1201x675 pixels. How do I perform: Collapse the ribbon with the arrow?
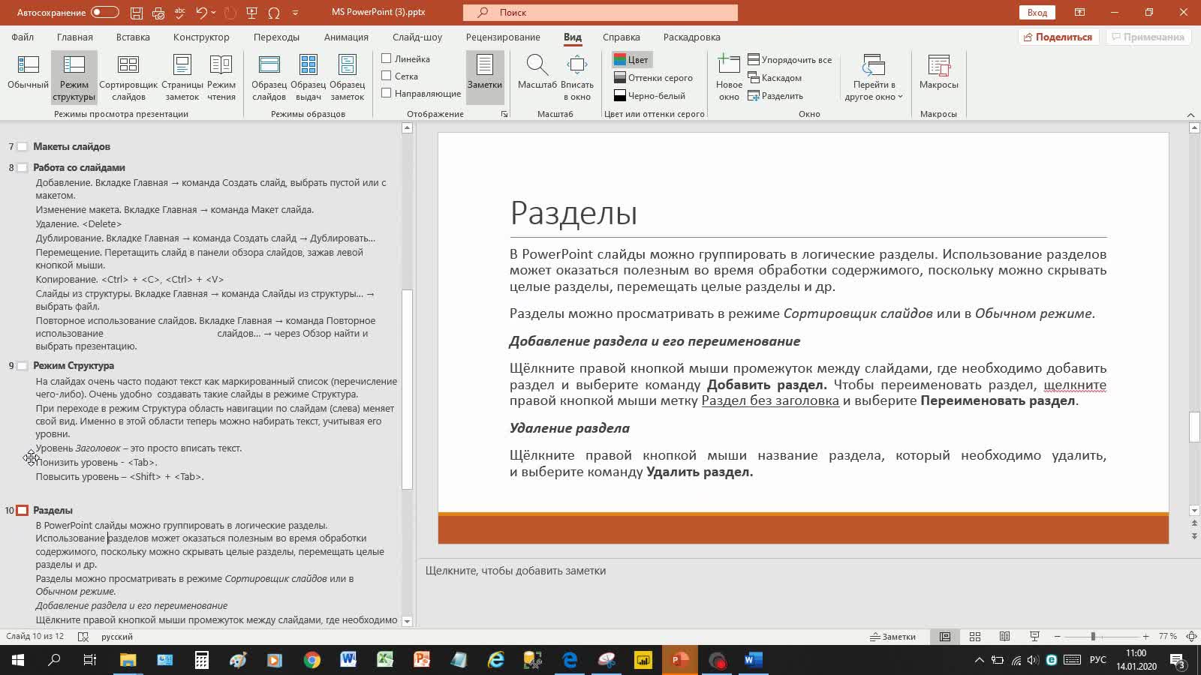1190,115
